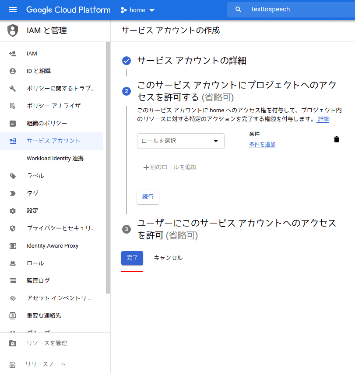This screenshot has width=355, height=373.
Task: Click the リソースを管理 folder icon
Action: click(13, 343)
